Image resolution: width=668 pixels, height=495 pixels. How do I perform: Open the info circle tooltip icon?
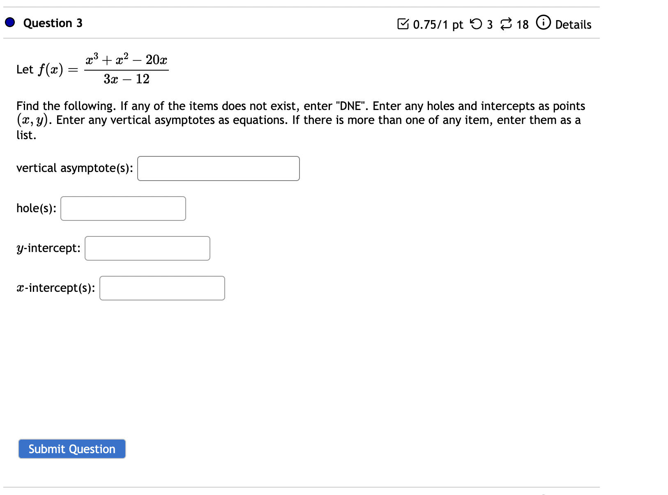tap(543, 23)
